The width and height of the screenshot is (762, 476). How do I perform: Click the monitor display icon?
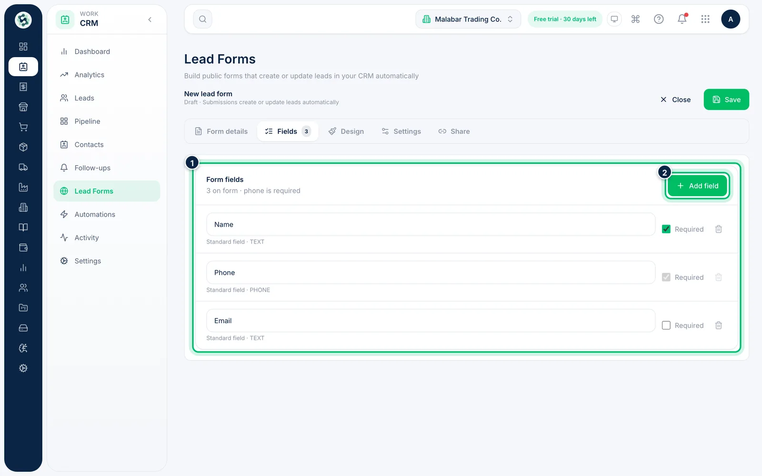click(614, 19)
